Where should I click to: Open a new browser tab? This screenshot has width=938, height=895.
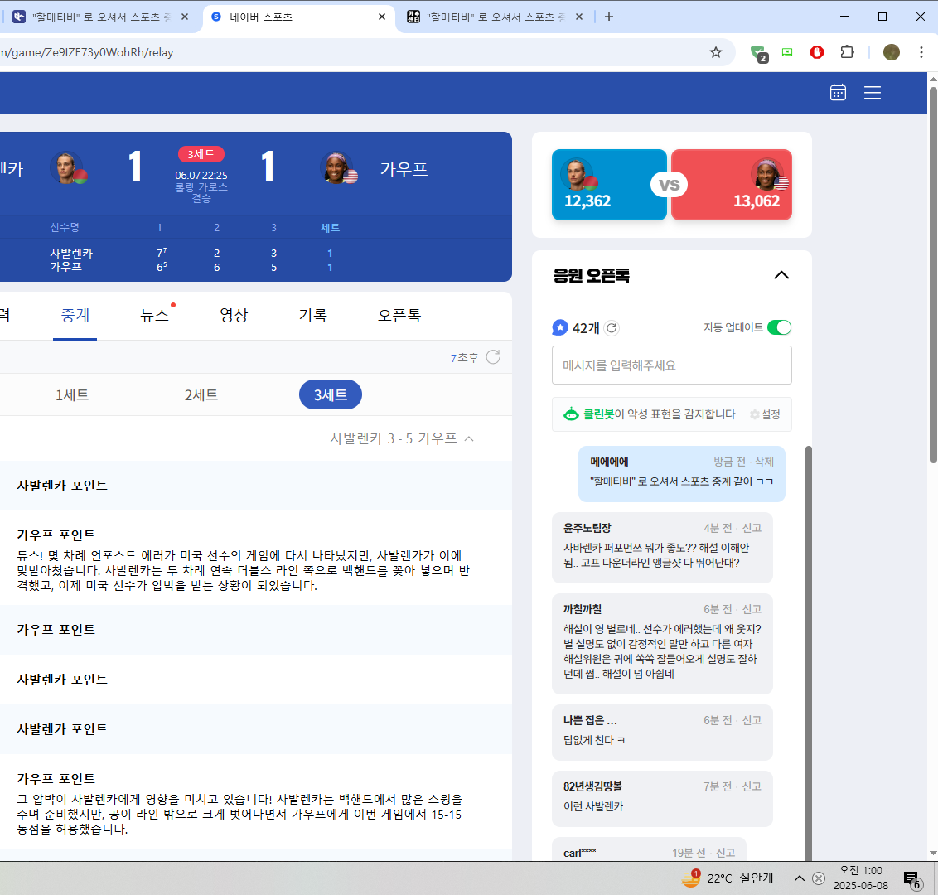(609, 17)
